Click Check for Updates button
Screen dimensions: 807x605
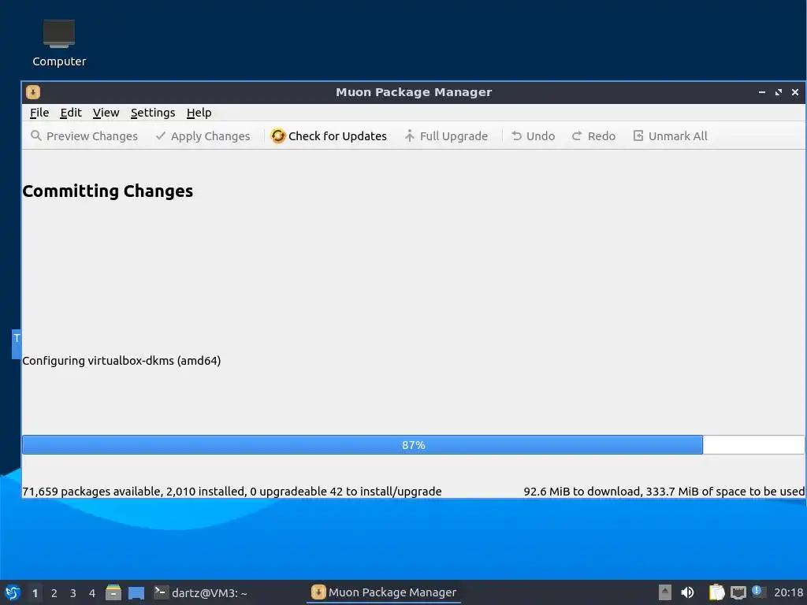329,135
